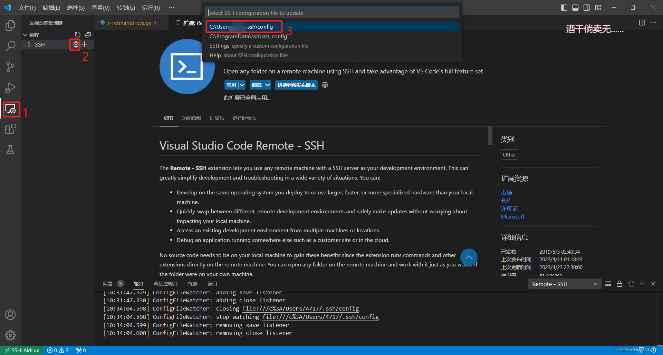
Task: Select the user .ssh\config file option
Action: coord(332,27)
